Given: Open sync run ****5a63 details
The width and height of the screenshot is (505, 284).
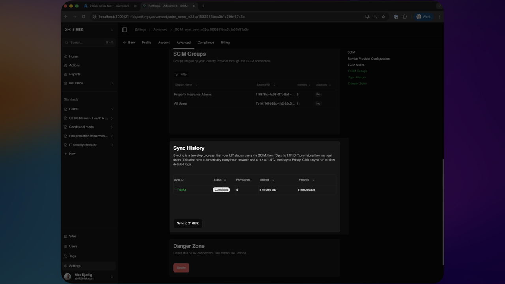Looking at the screenshot, I should pyautogui.click(x=180, y=190).
